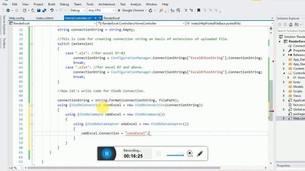Click the Home icon in Solution Explorer
305x171 pixels.
(291, 25)
